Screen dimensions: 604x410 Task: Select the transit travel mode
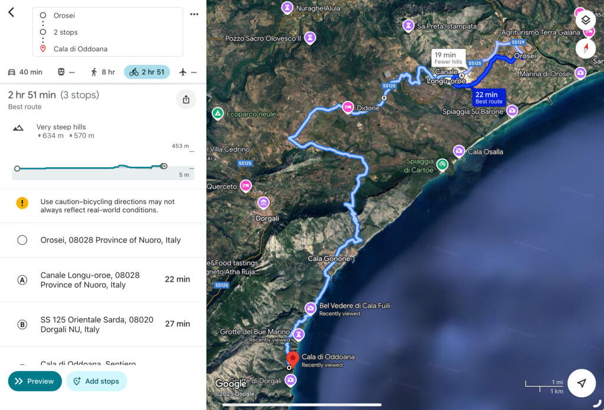click(65, 72)
